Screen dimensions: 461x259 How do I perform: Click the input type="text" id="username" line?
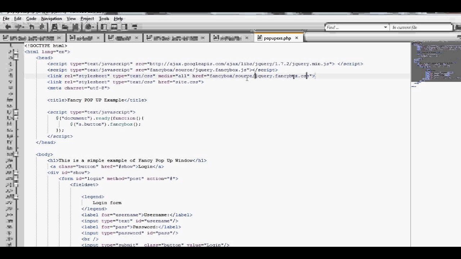pyautogui.click(x=130, y=221)
